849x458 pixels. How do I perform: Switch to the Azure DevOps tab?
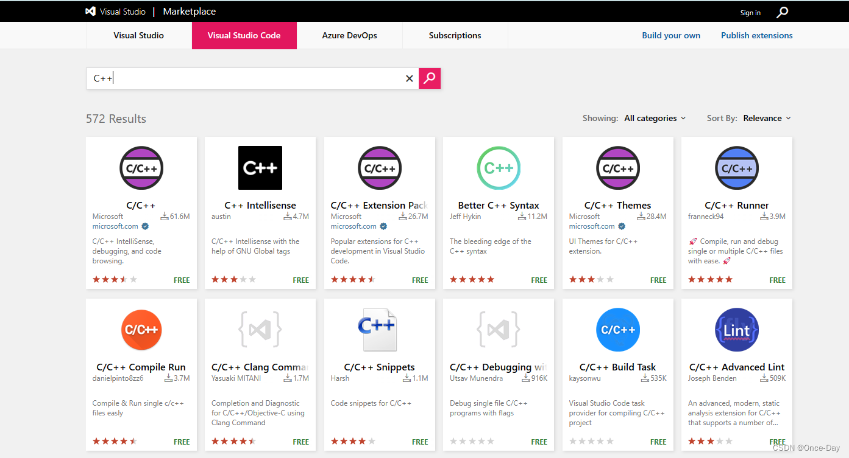(x=350, y=35)
